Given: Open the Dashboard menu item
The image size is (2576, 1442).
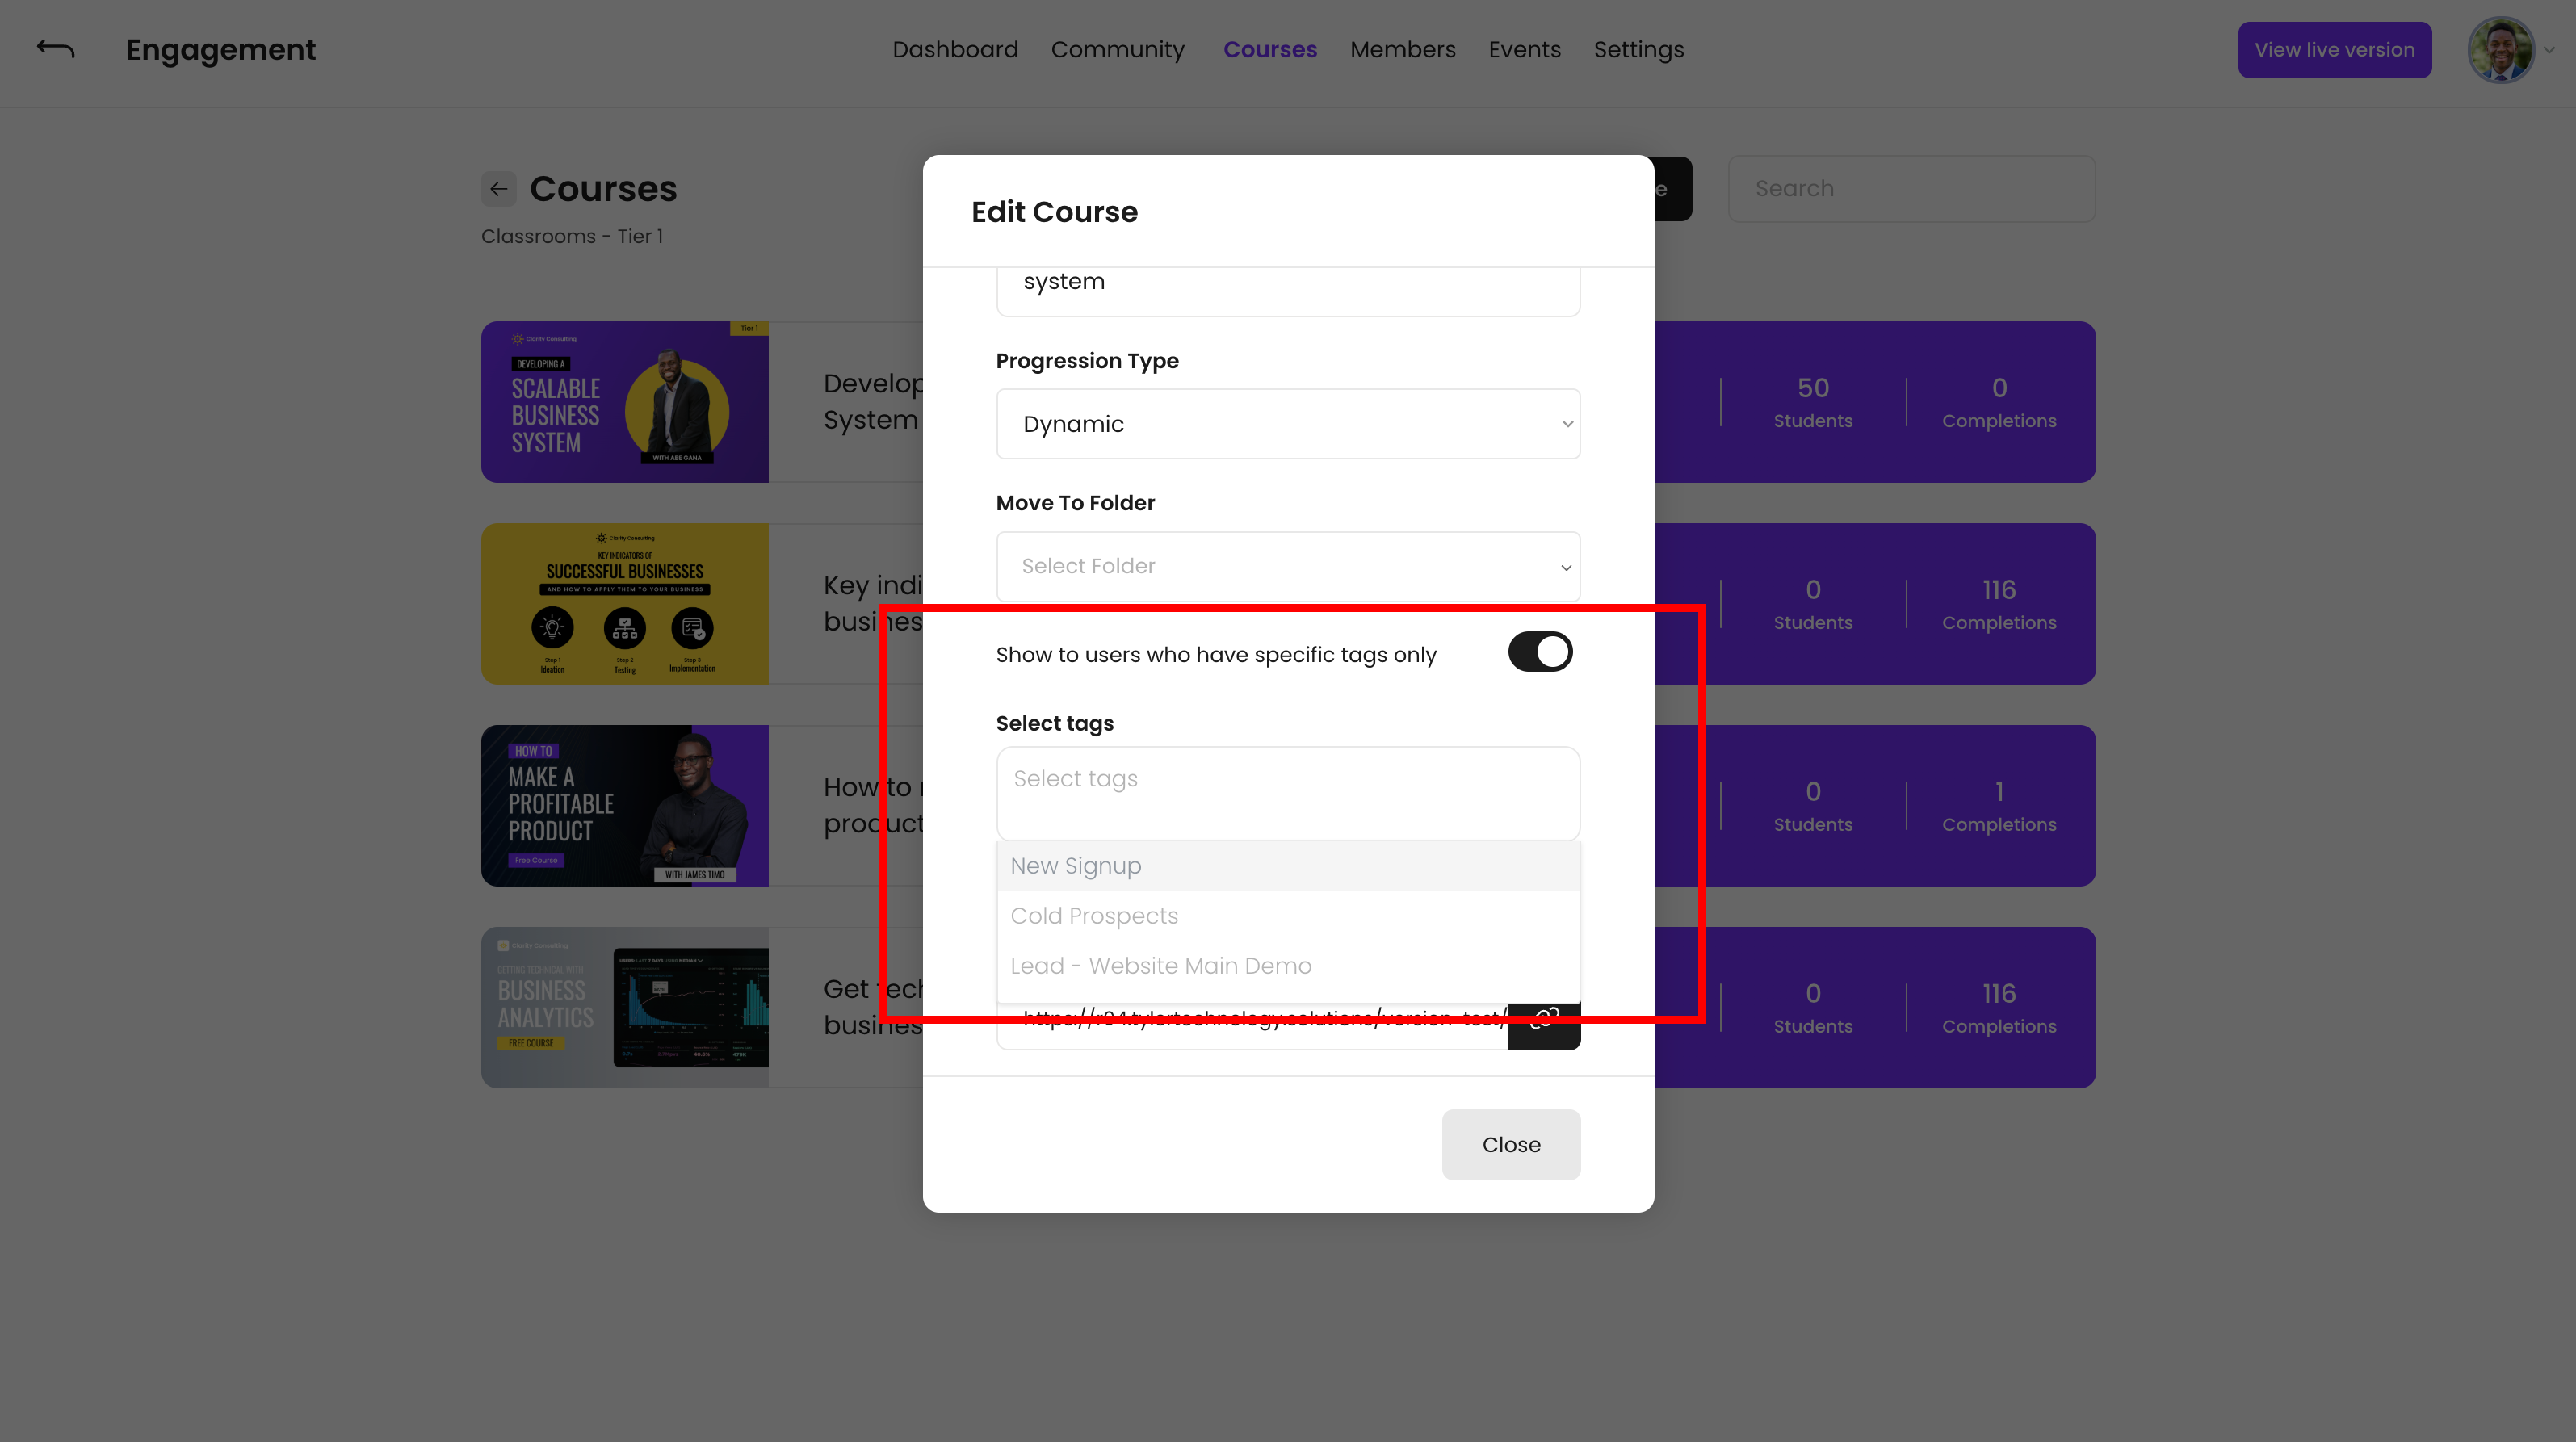Looking at the screenshot, I should pos(955,49).
